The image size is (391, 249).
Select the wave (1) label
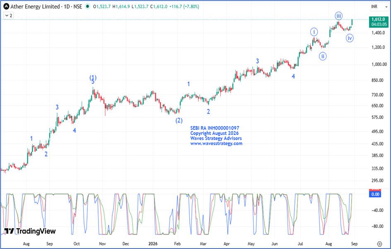[x=93, y=77]
